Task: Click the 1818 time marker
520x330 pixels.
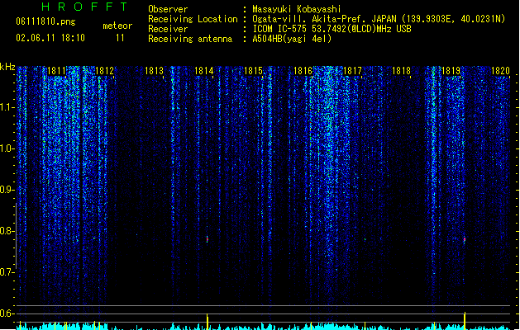Action: [401, 71]
